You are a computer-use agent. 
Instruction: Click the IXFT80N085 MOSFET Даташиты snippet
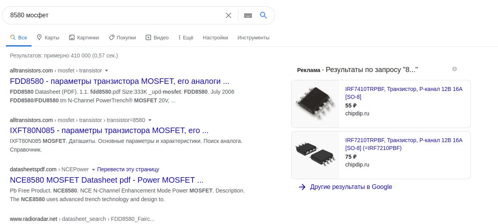(126, 145)
